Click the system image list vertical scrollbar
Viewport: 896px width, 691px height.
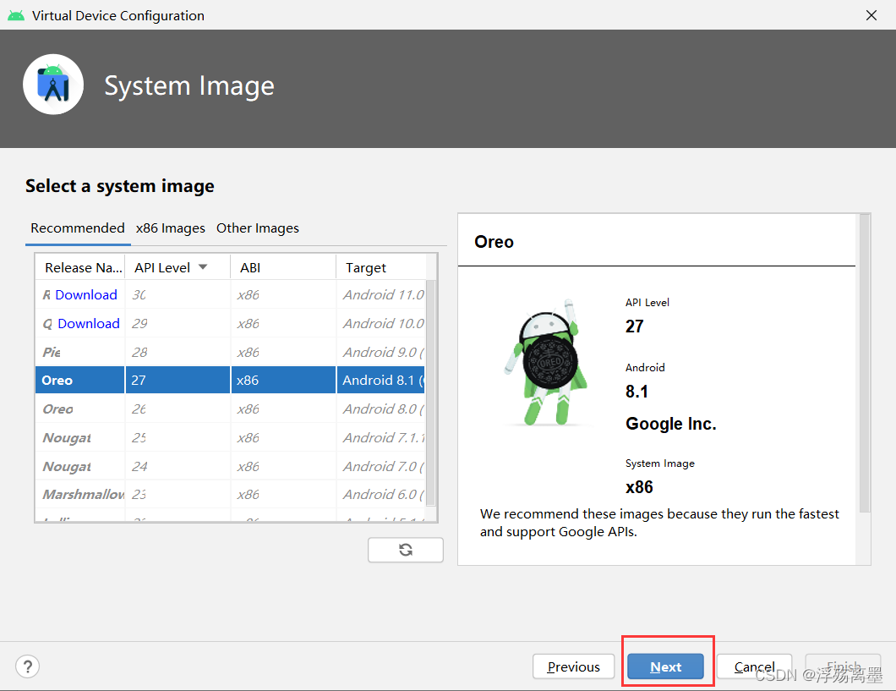[431, 392]
